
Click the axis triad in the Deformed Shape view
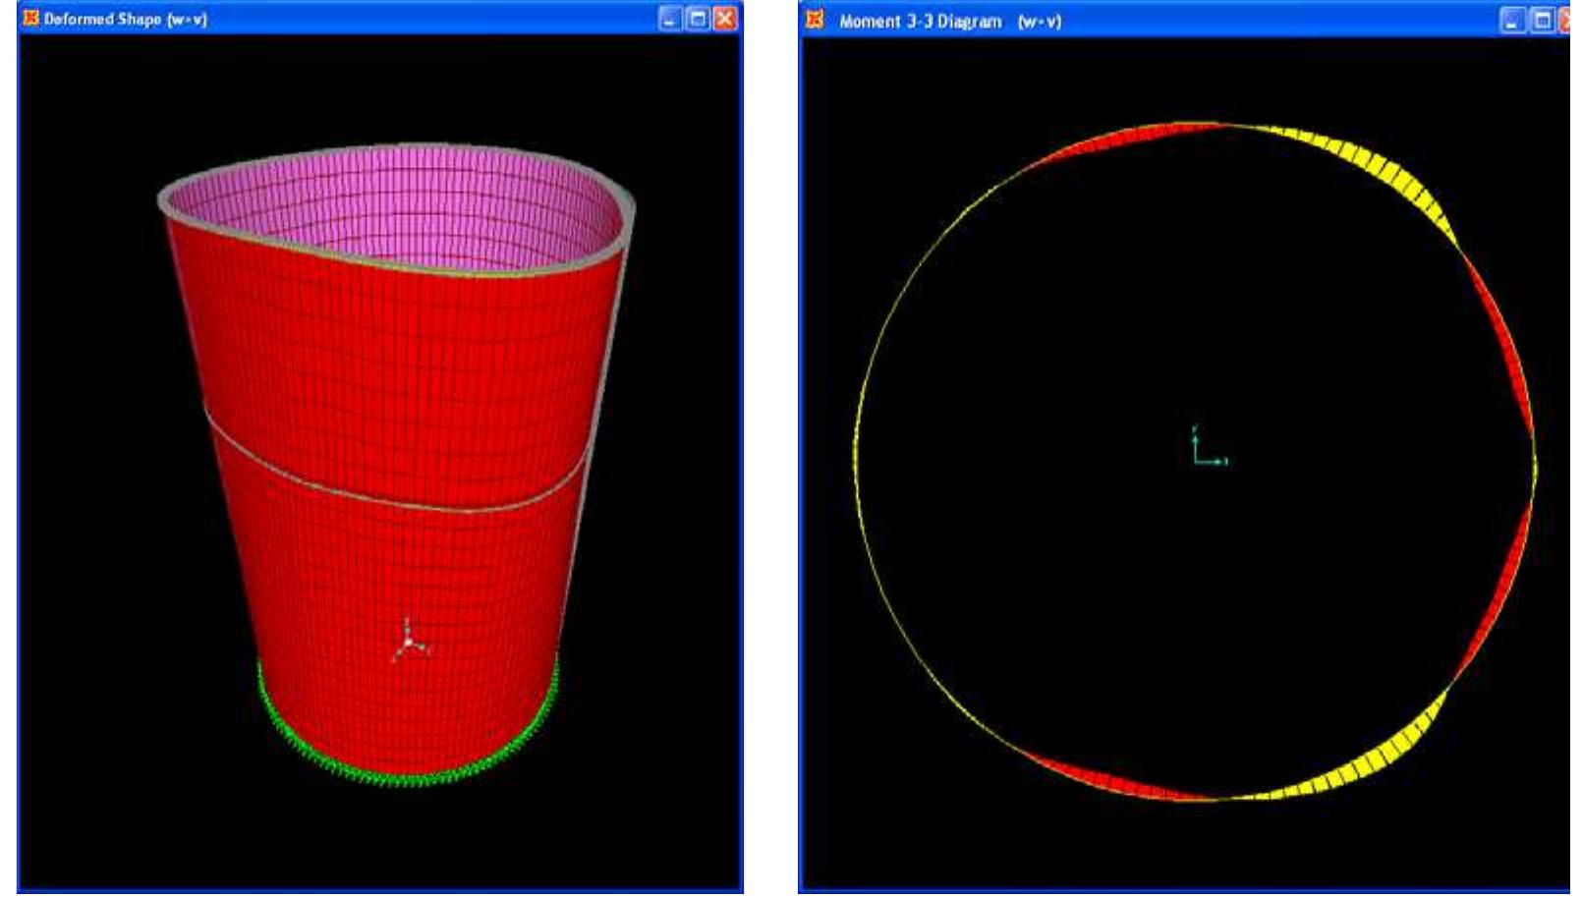[410, 640]
